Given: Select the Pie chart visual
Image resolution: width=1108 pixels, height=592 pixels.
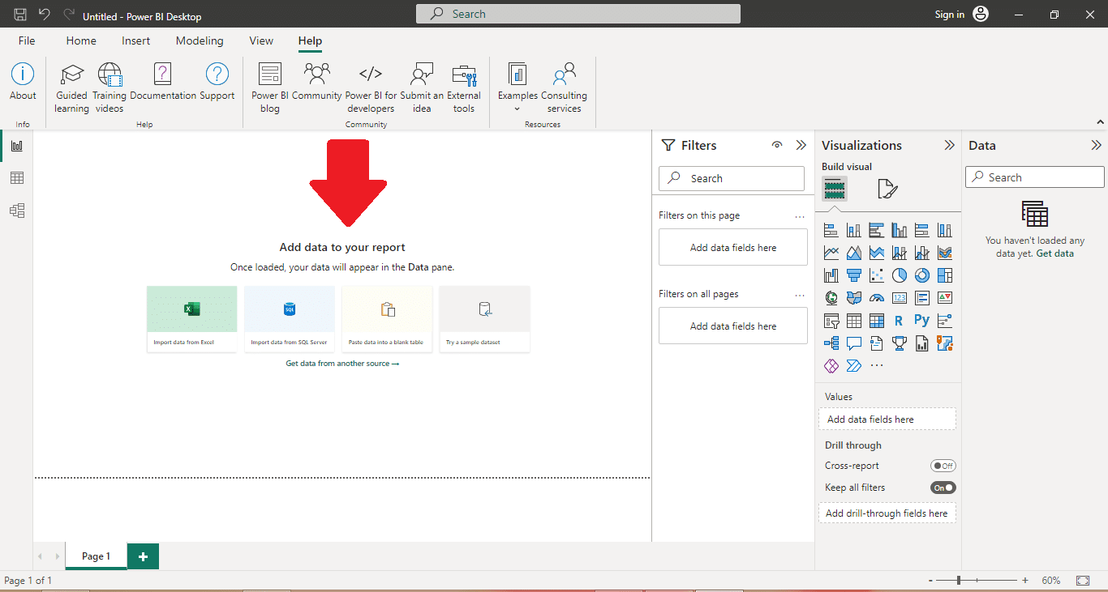Looking at the screenshot, I should (899, 275).
